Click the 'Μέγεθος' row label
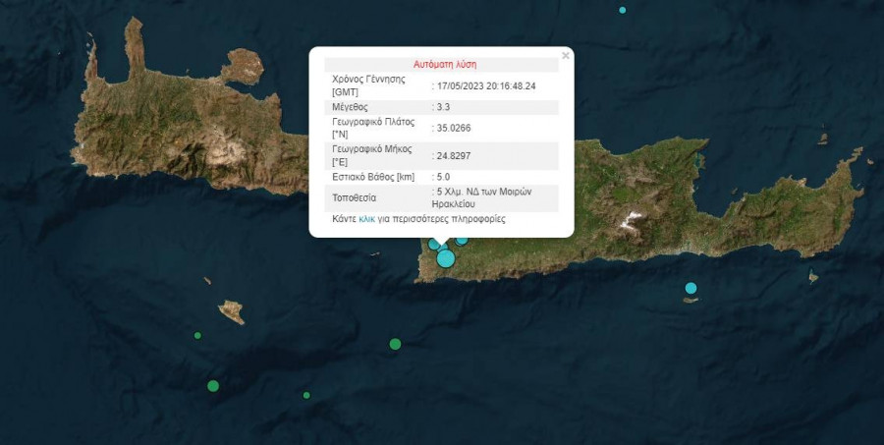 click(x=352, y=106)
